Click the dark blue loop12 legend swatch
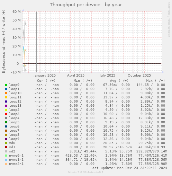The image size is (172, 176). point(6,102)
